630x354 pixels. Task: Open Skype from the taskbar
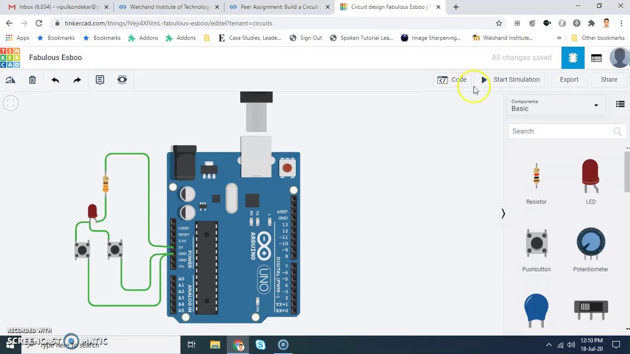tap(260, 345)
